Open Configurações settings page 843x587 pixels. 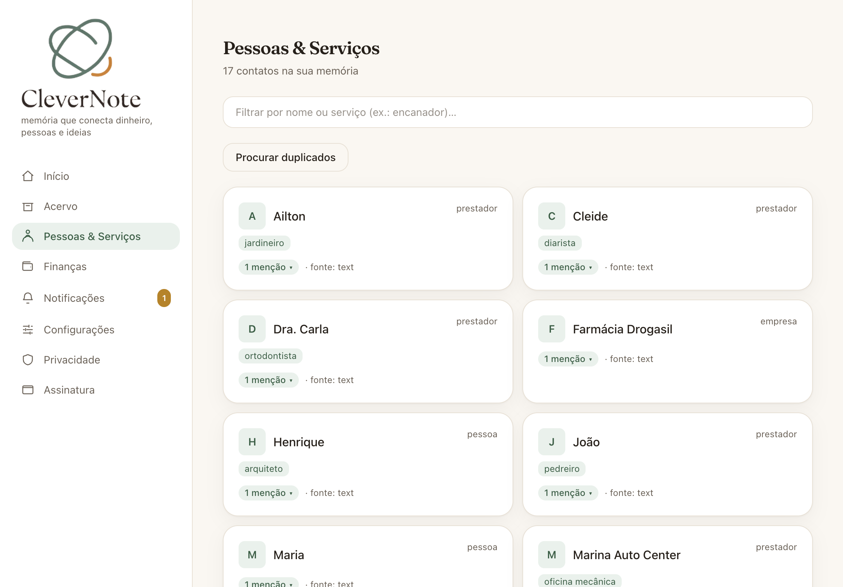tap(96, 330)
